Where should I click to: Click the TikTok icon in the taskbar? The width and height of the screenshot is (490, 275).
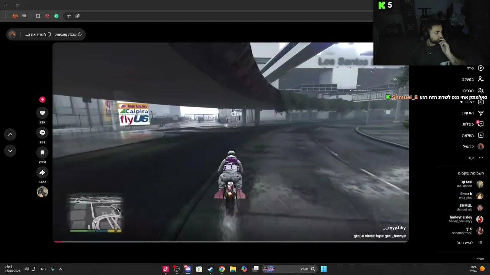click(166, 269)
